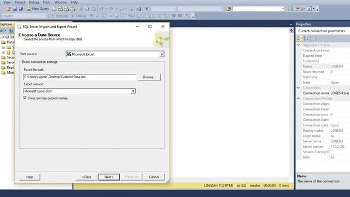Click the Paste icon in the toolbar
The image size is (350, 197).
[x=94, y=9]
